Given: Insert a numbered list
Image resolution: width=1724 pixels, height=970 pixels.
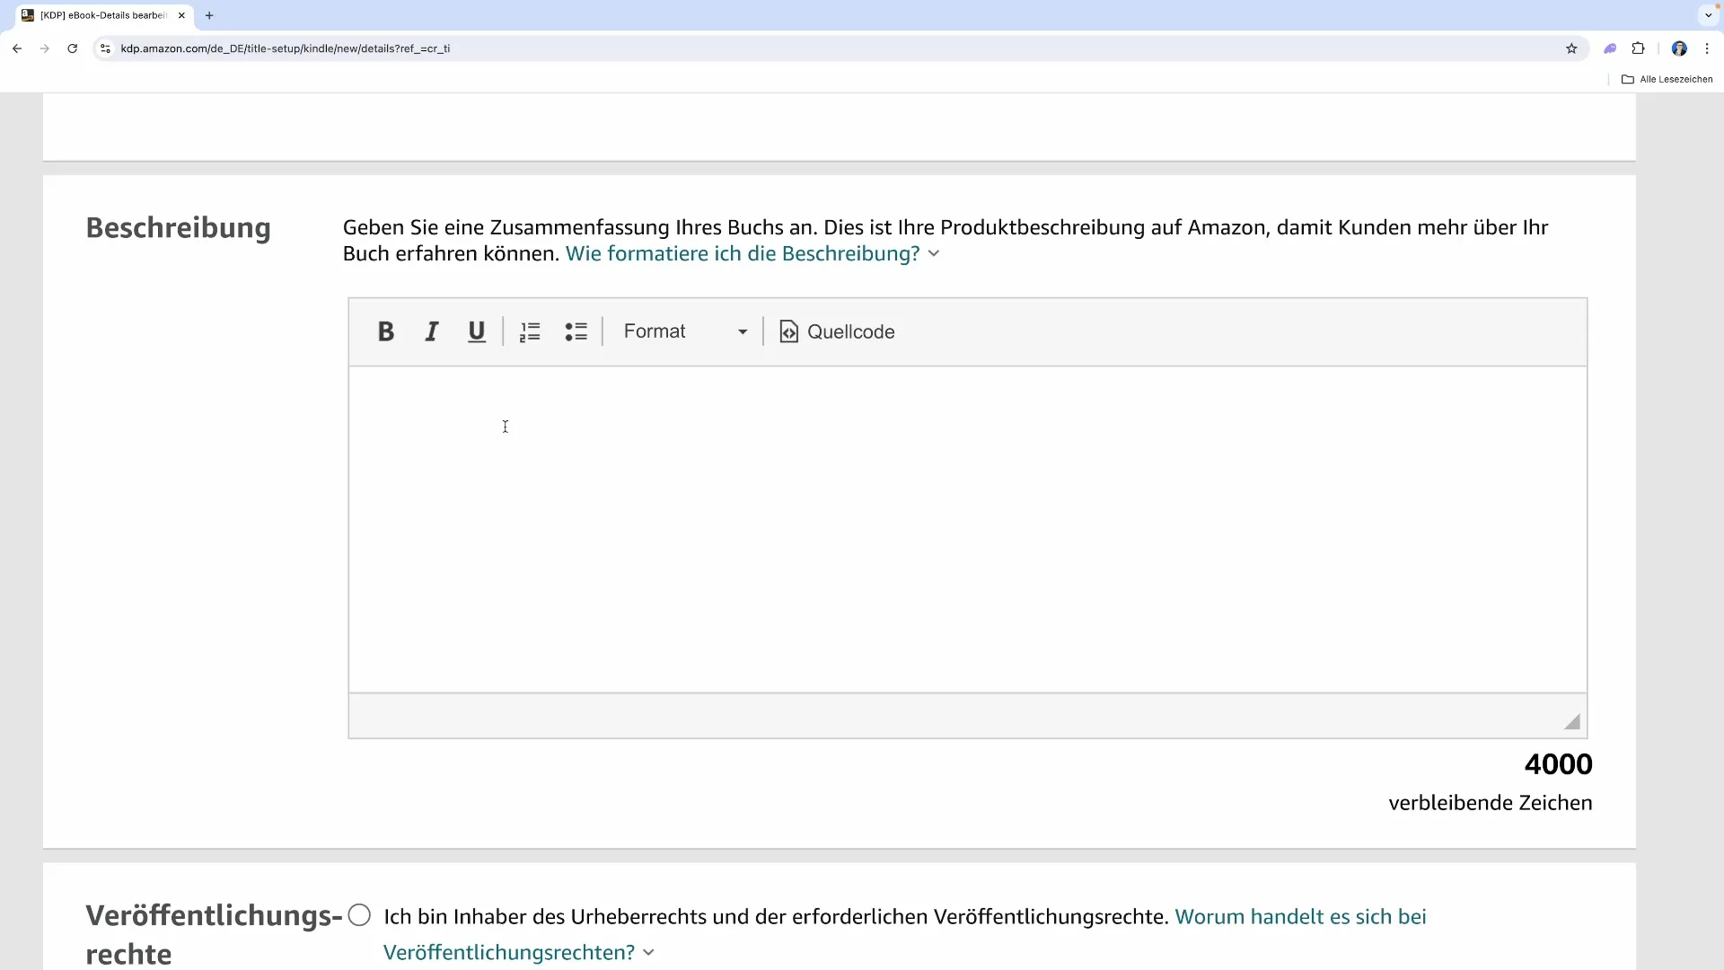Looking at the screenshot, I should (x=530, y=331).
